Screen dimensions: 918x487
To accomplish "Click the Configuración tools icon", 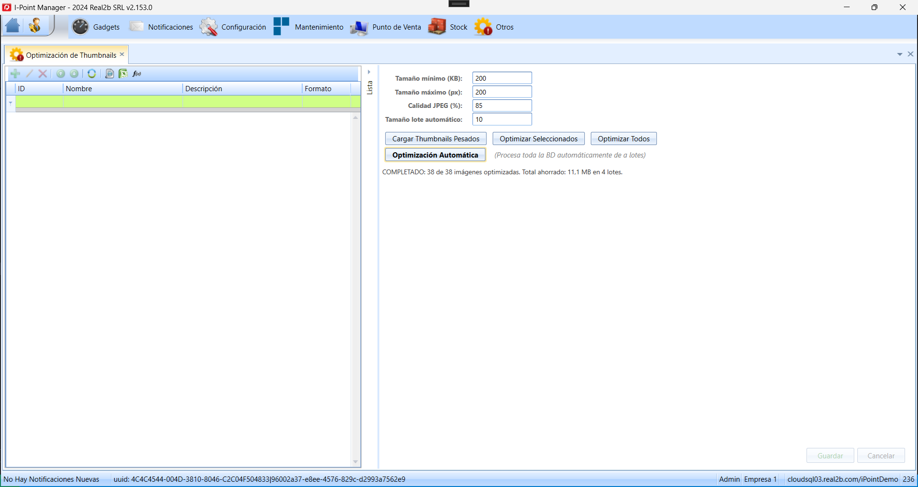I will click(x=208, y=27).
